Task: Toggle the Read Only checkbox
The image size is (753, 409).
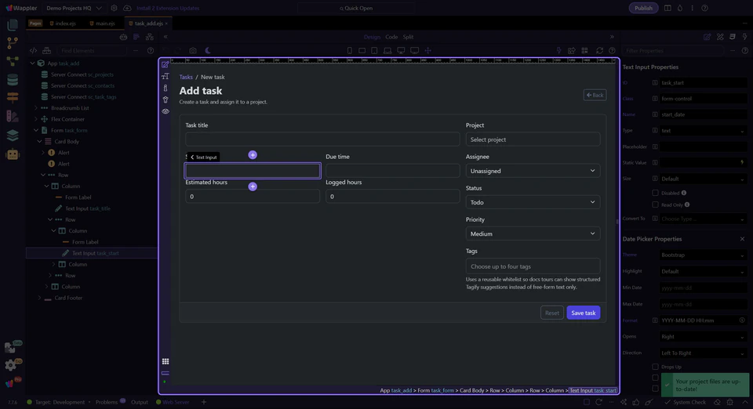Action: [655, 204]
